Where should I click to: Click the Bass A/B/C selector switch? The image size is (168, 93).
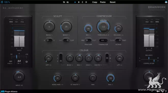61,58
